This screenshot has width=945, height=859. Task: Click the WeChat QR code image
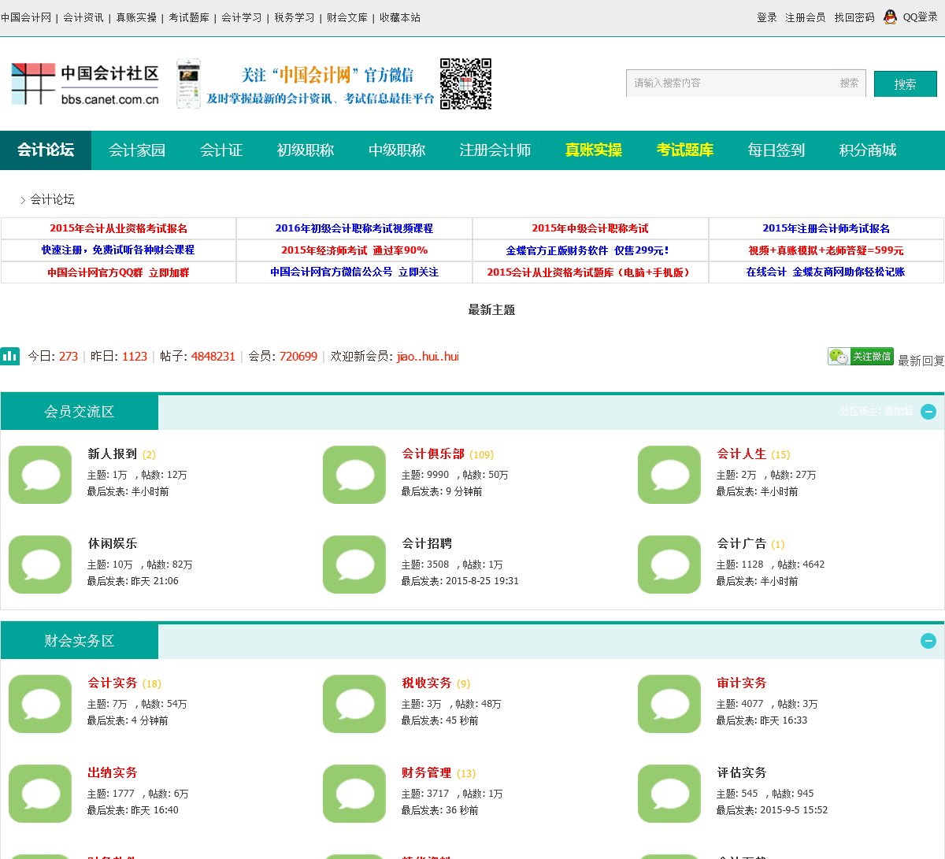pyautogui.click(x=465, y=83)
